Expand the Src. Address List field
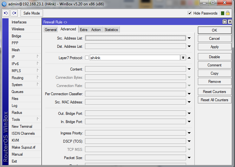This screenshot has height=167, width=235. (x=189, y=38)
